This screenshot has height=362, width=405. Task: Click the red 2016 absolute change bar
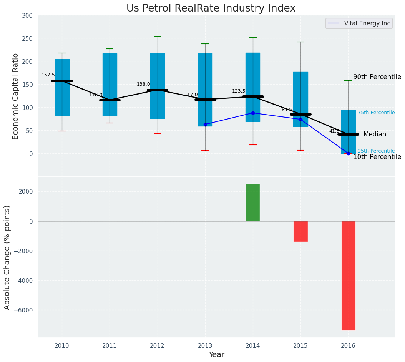click(348, 275)
